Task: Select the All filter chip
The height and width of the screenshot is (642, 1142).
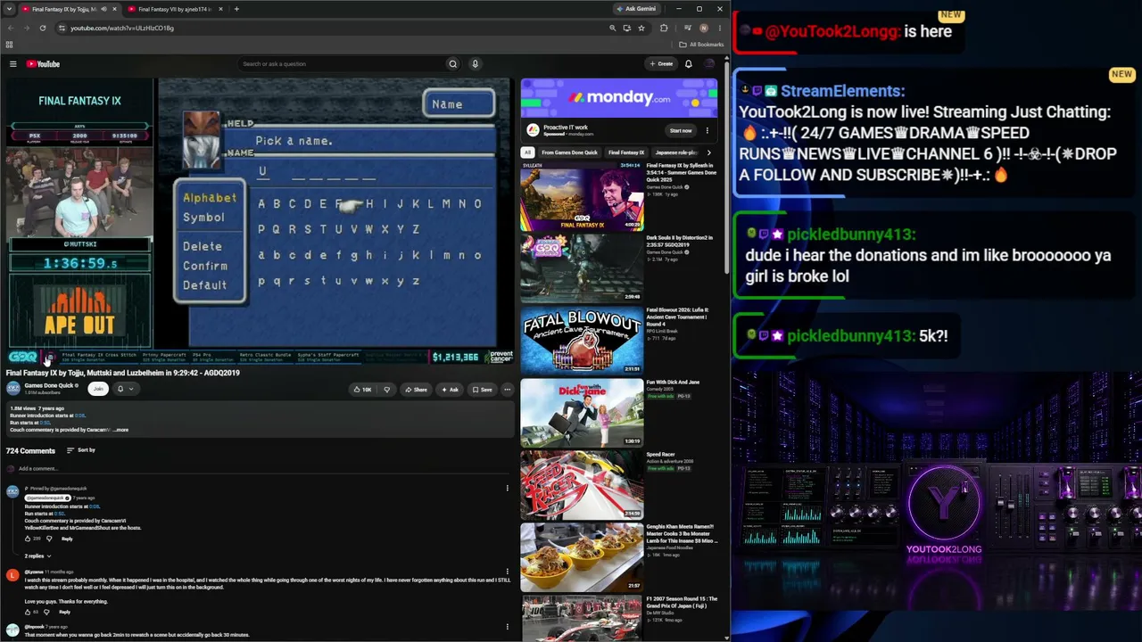Action: tap(527, 152)
